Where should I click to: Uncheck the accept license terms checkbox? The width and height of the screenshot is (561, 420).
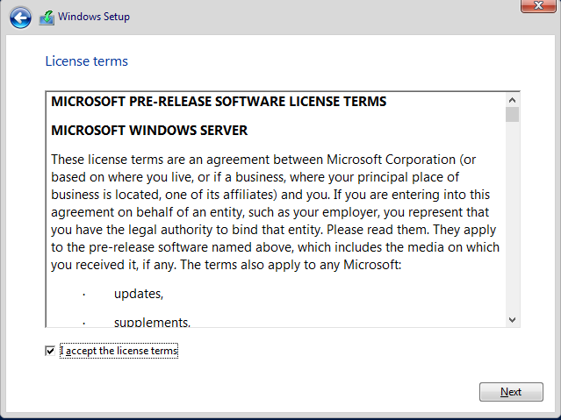(50, 351)
